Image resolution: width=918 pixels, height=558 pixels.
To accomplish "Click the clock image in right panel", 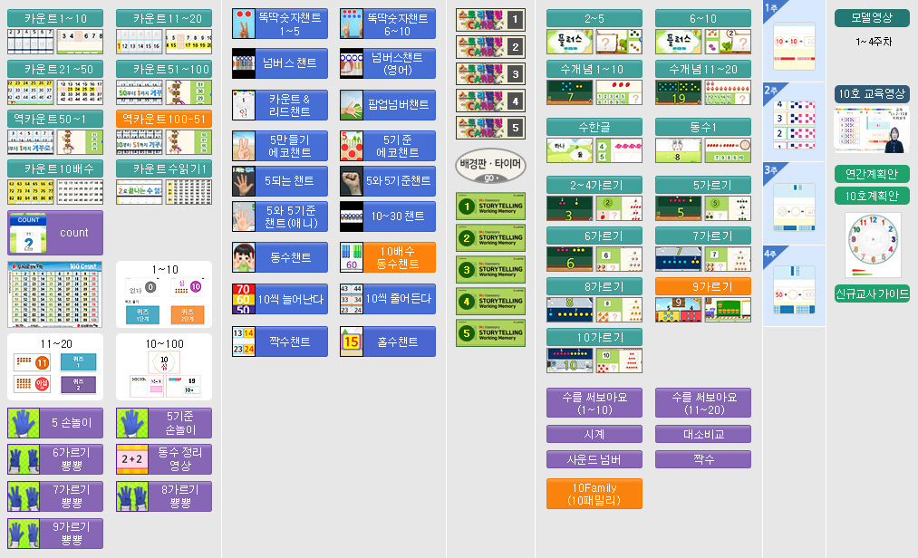I will [873, 245].
